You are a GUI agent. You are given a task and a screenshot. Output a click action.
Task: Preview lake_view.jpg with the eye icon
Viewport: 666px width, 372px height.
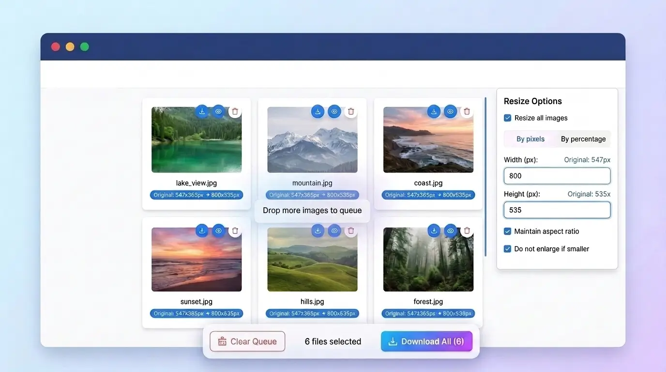pyautogui.click(x=218, y=111)
